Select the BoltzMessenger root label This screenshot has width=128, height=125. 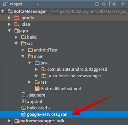pyautogui.click(x=30, y=12)
